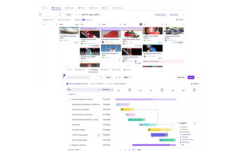Toggle the Planning/Scheduling switch
This screenshot has width=243, height=162.
click(x=83, y=19)
